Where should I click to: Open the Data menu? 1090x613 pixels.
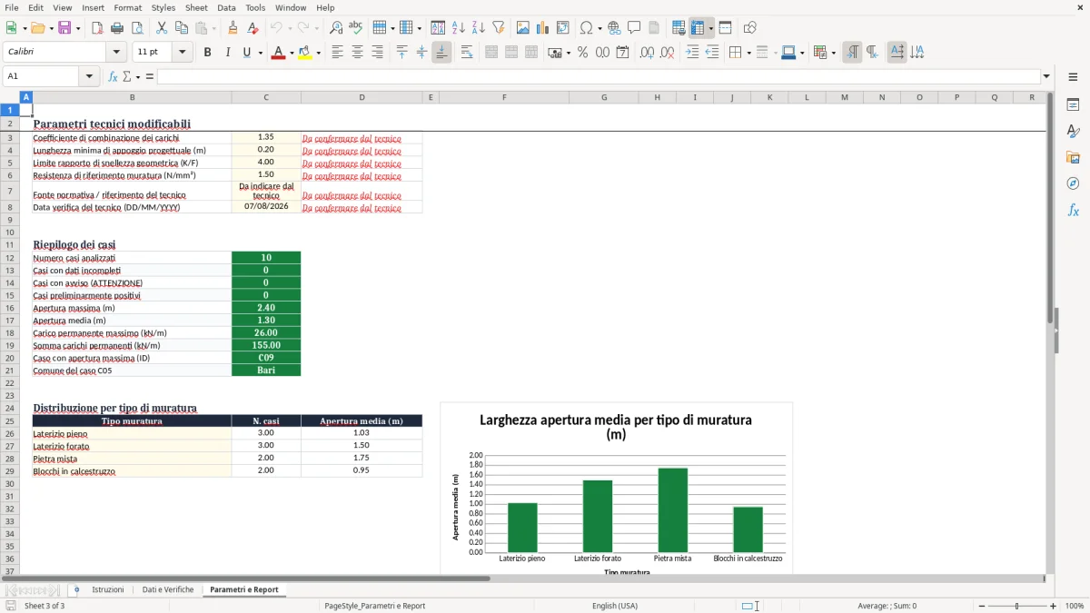pyautogui.click(x=226, y=7)
